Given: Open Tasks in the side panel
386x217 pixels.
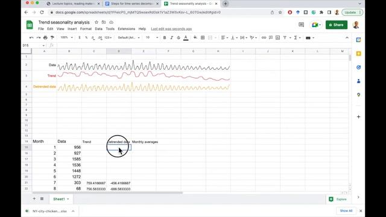Looking at the screenshot, I should point(358,67).
